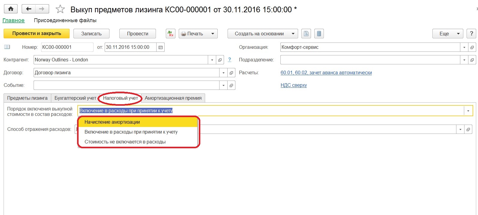Choose Стоимость не включается в расходы
The width and height of the screenshot is (478, 215).
(x=125, y=142)
